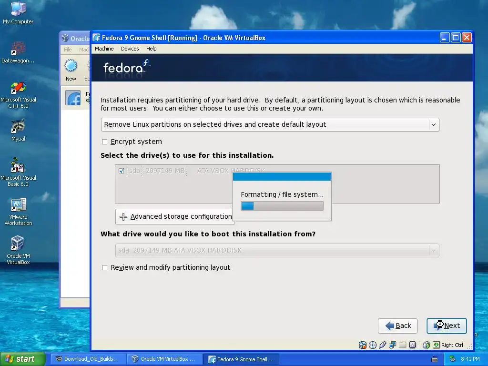Select Fedora VM icon in VirtualBox Manager list
The image size is (488, 366).
pos(73,98)
